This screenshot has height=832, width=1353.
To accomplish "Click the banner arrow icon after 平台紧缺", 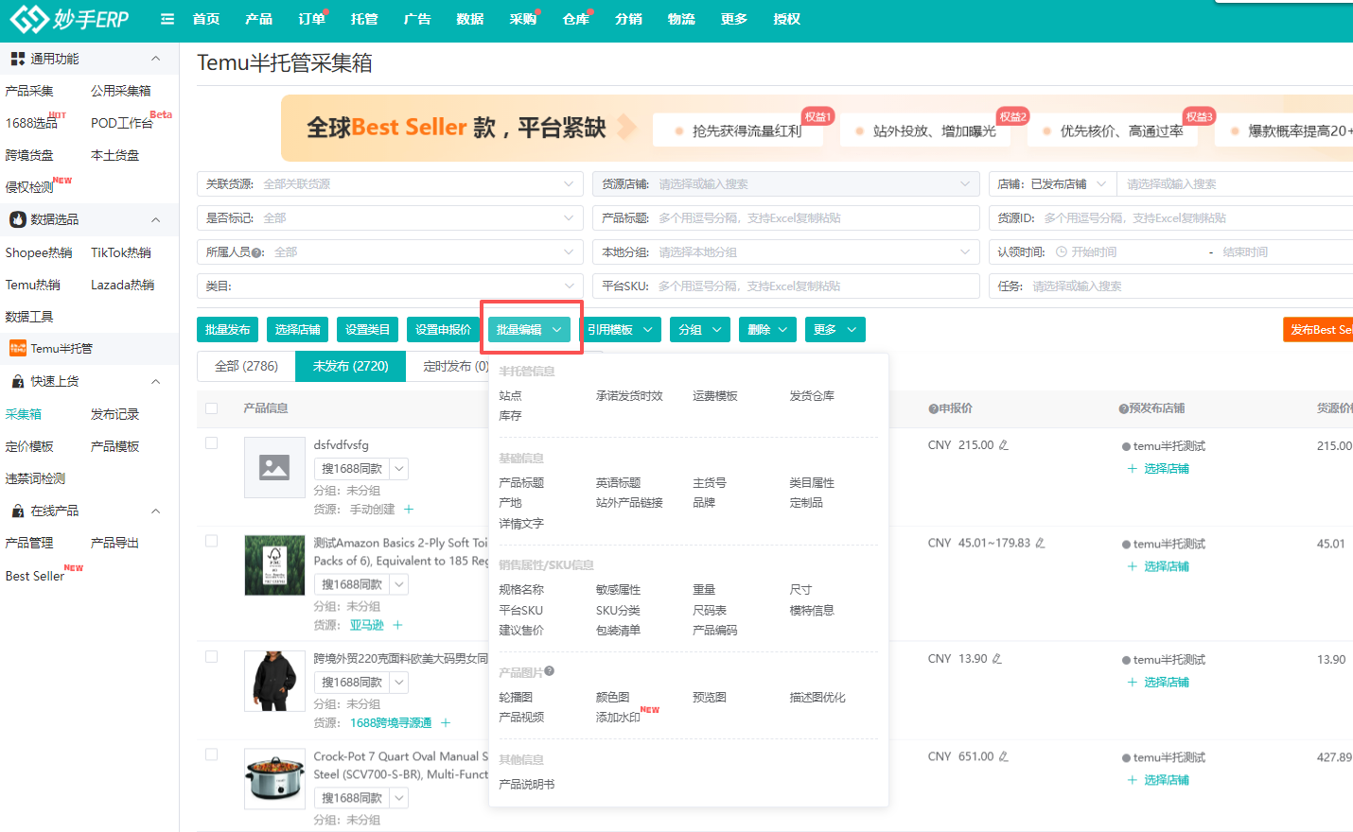I will (x=626, y=127).
